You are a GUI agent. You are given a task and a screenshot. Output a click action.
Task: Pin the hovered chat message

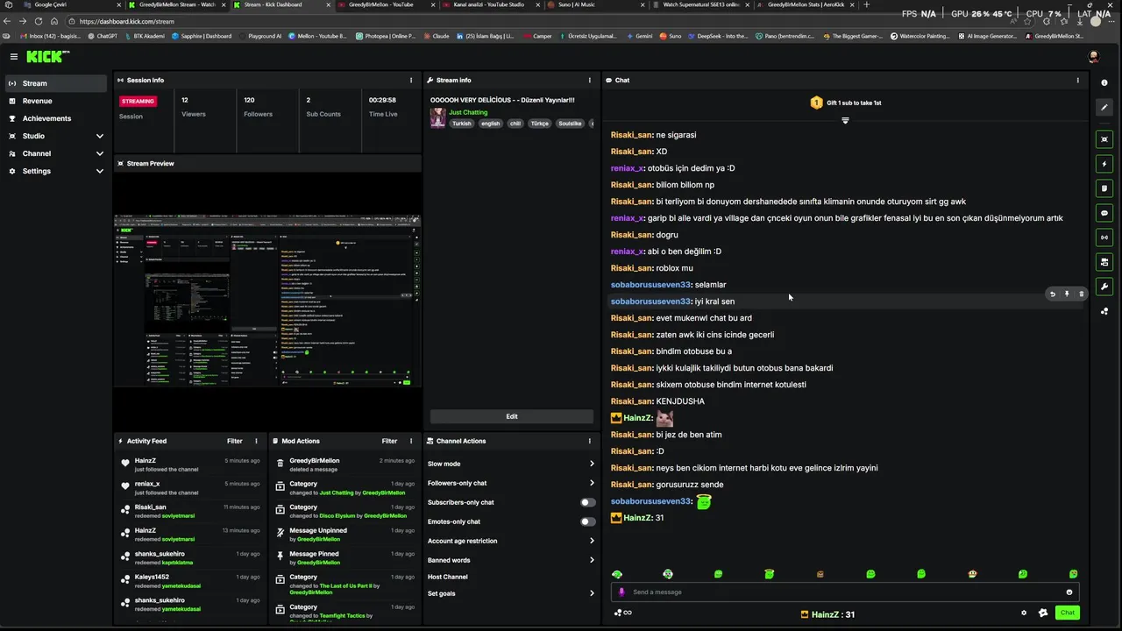[1067, 294]
